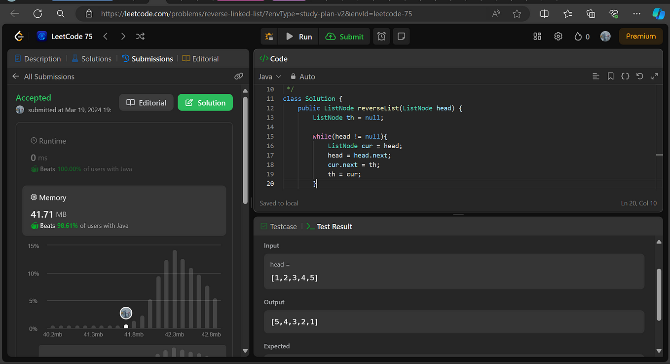The image size is (670, 364).
Task: Add this page to favorites star
Action: coord(517,14)
